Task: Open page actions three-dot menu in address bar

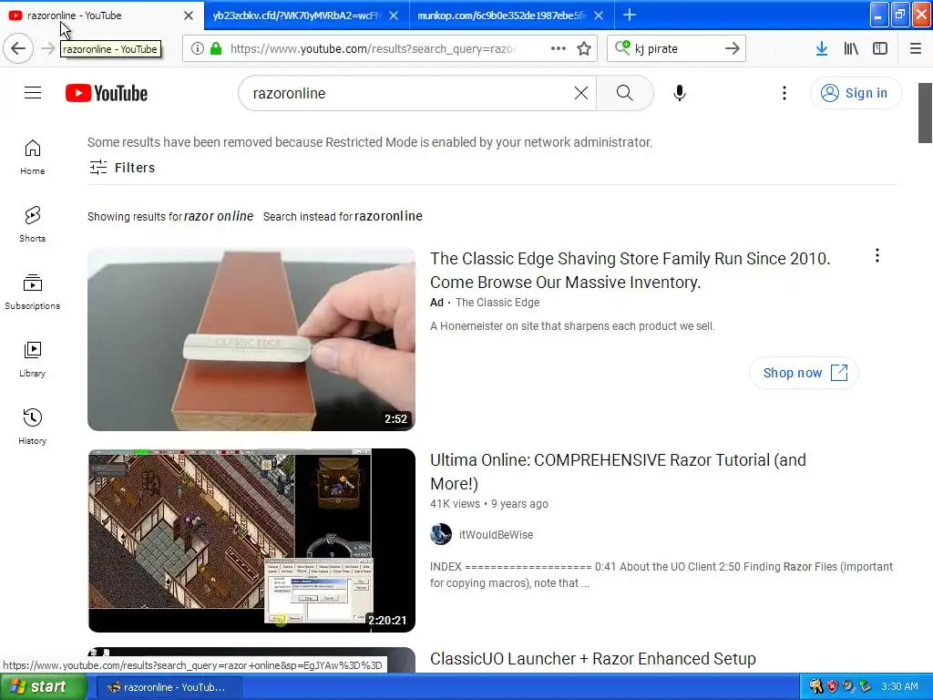Action: (559, 49)
